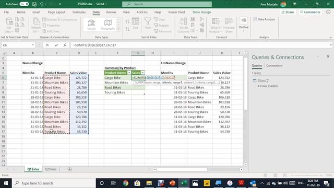Open File Explorer from the taskbar
The height and width of the screenshot is (188, 334).
pos(149,183)
